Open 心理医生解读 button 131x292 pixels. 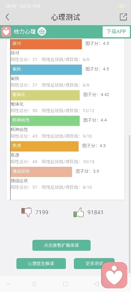coord(41,264)
